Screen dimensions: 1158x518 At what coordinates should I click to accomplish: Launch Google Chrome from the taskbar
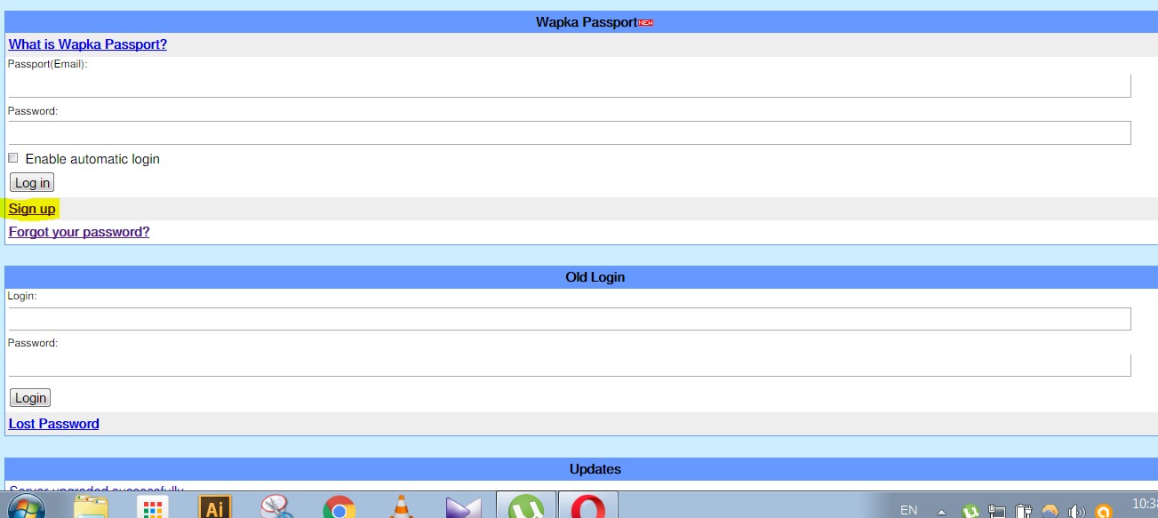click(339, 508)
